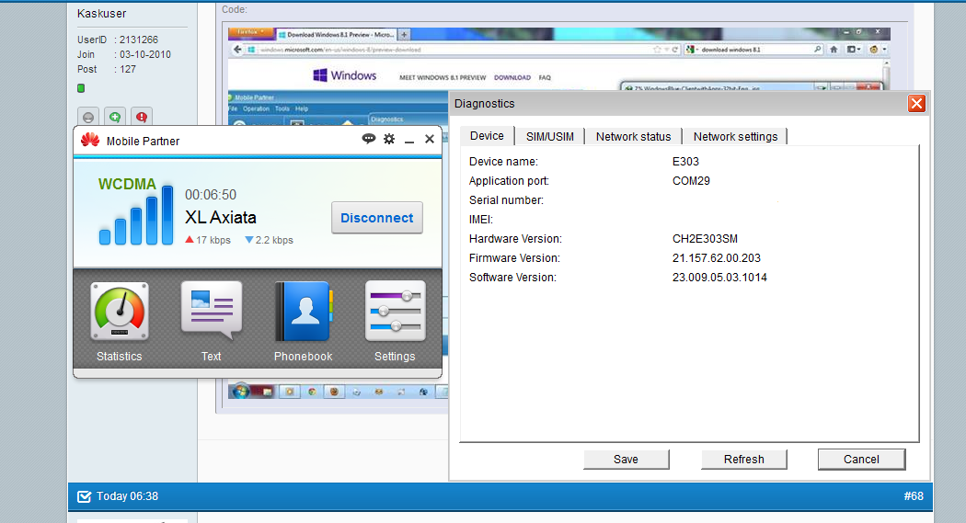Screen dimensions: 966x523
Task: Click the Firefox orange menu button
Action: point(250,32)
